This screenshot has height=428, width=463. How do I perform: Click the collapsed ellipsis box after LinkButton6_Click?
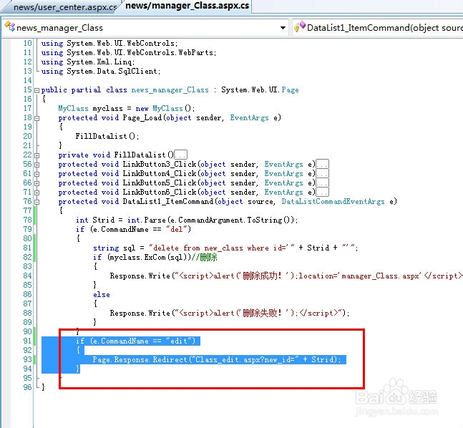point(323,192)
